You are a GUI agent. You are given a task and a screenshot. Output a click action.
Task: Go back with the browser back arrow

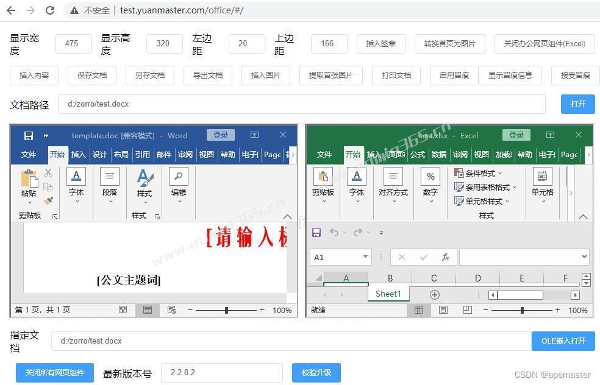[x=11, y=10]
